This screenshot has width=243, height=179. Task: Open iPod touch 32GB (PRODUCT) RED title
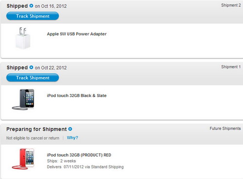[79, 155]
